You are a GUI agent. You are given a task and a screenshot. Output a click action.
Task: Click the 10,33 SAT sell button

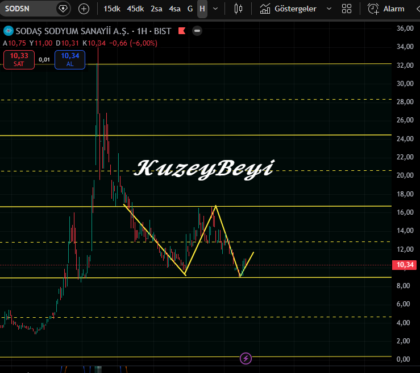click(19, 60)
